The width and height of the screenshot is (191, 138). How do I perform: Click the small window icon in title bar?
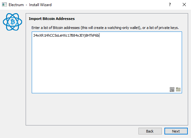point(4,5)
